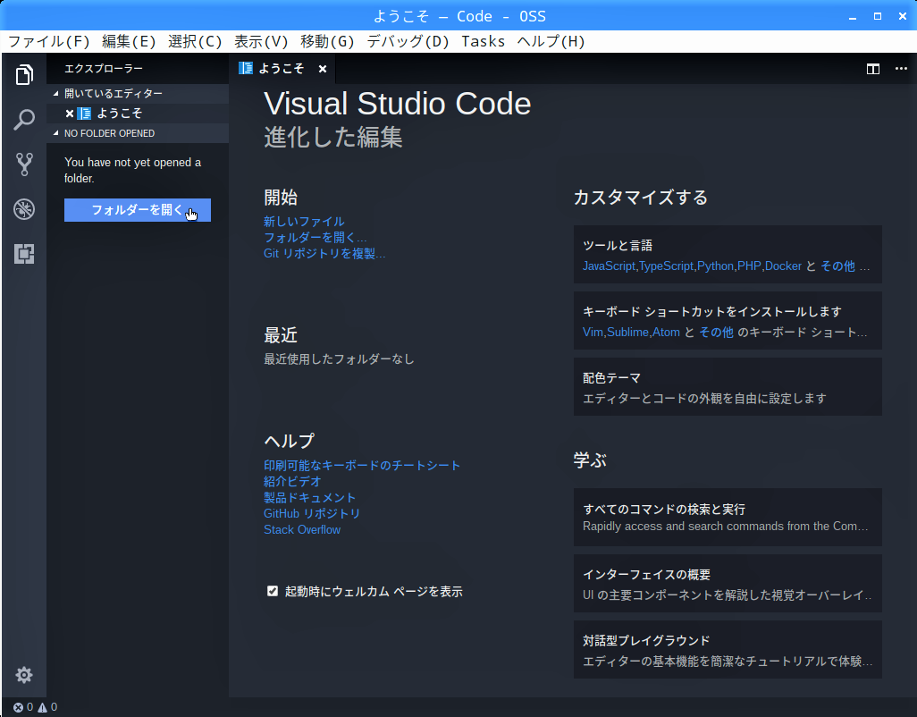Open the ヘルプ(H) menu

[551, 41]
